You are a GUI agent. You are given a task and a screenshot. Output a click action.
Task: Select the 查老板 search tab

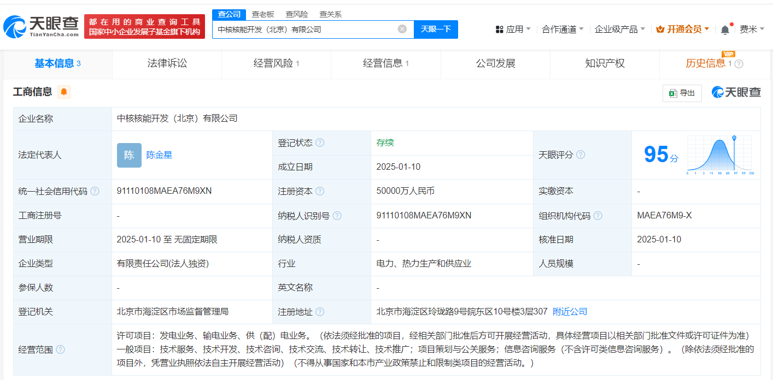coord(262,14)
